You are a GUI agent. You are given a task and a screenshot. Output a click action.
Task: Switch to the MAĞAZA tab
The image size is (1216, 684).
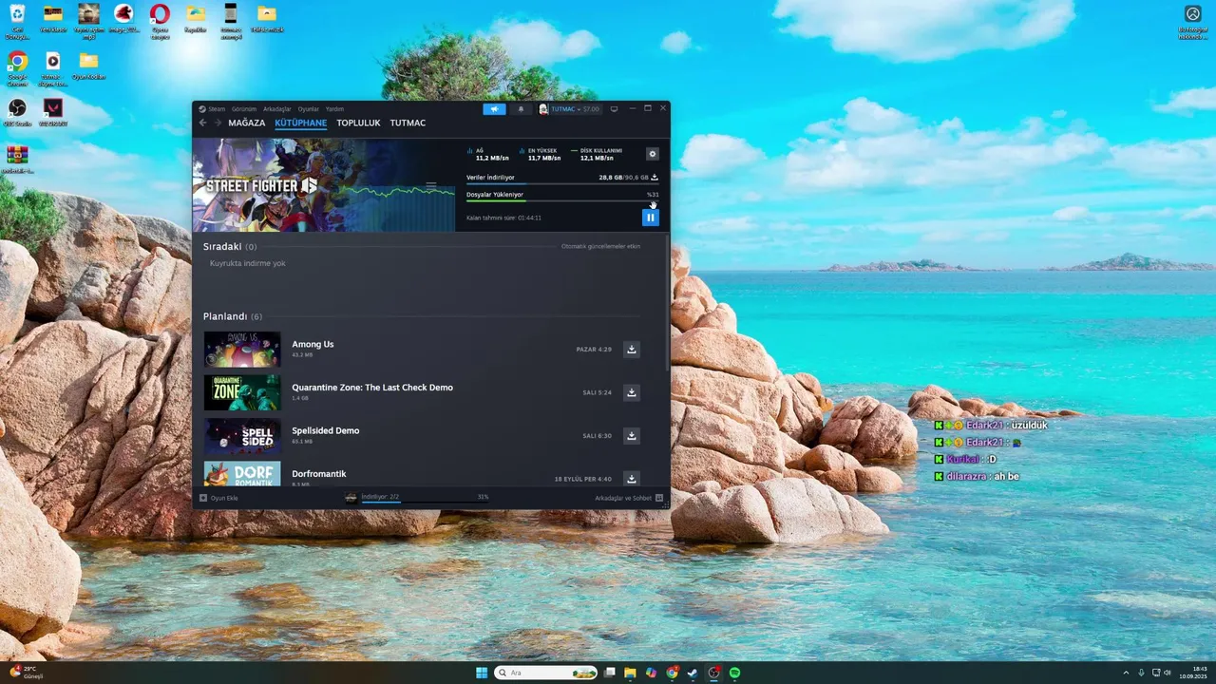point(247,123)
